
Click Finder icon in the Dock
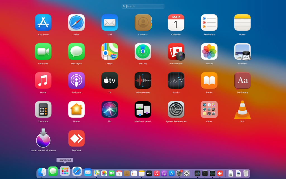[42, 173]
